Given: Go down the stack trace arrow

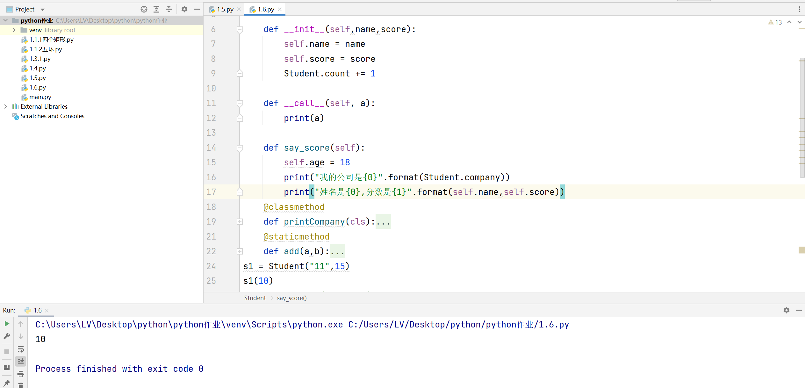Looking at the screenshot, I should (21, 336).
